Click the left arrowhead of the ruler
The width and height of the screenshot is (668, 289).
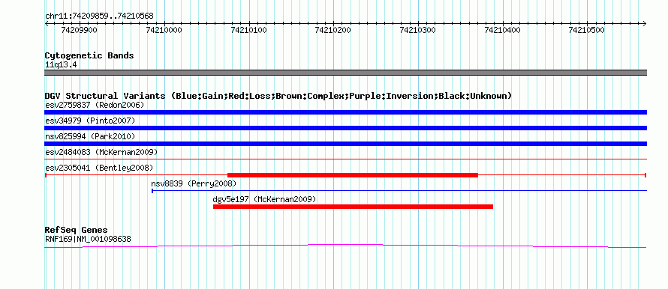tap(47, 23)
